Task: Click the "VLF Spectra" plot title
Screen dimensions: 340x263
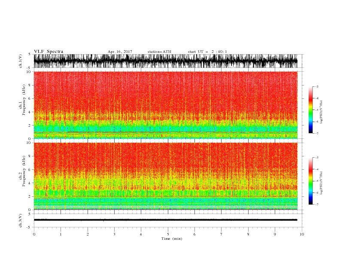Action: point(49,52)
